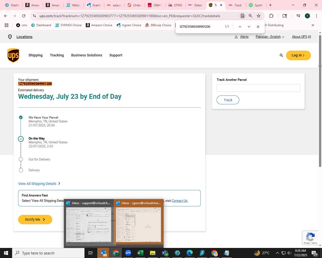Open the Contact Us link
322x258 pixels.
tap(180, 201)
